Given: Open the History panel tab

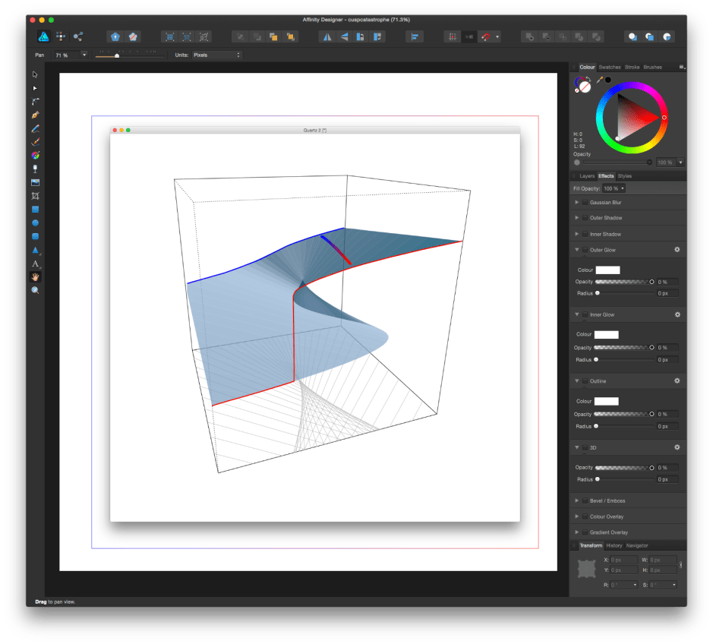Looking at the screenshot, I should pos(614,545).
